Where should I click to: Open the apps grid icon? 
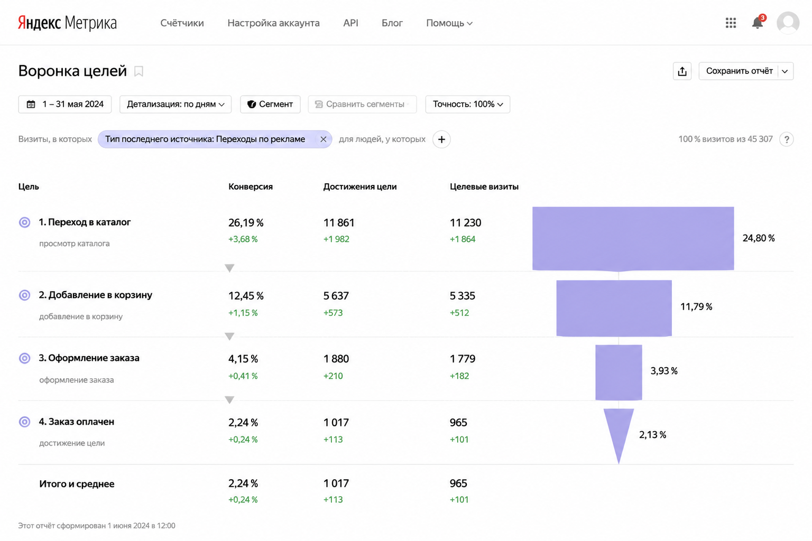(x=731, y=23)
